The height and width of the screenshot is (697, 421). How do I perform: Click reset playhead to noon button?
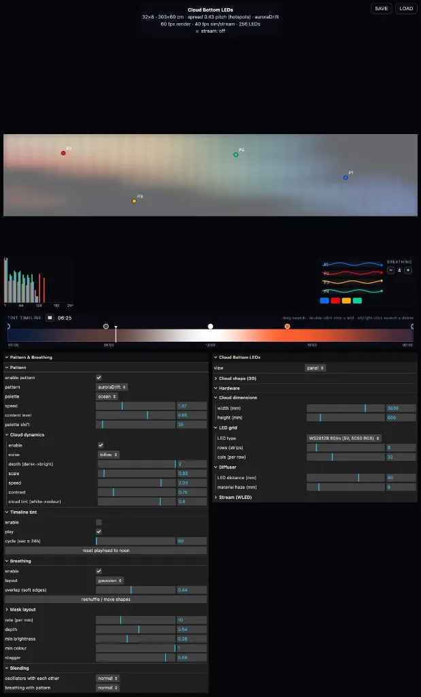pyautogui.click(x=105, y=550)
